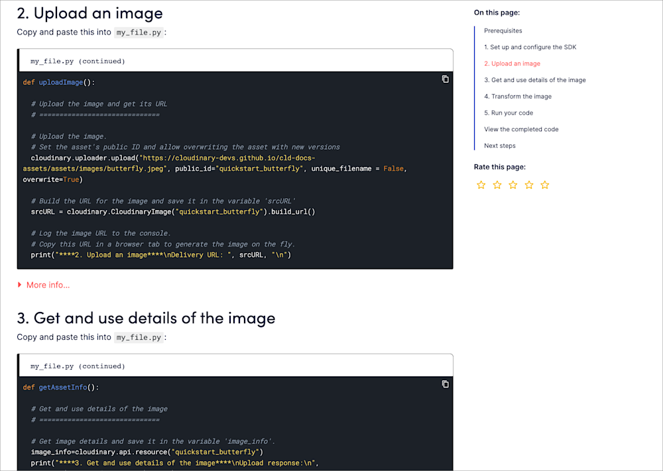Rate this page five stars
Image resolution: width=663 pixels, height=471 pixels.
(545, 185)
